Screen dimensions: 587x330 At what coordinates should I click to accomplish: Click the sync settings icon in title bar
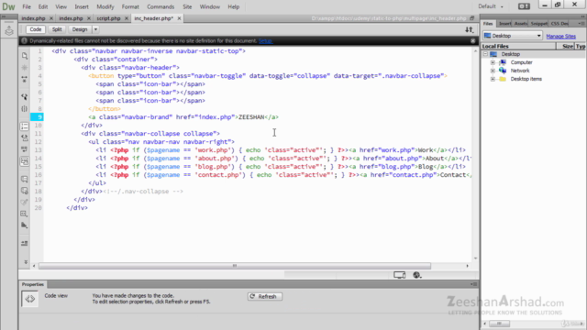(524, 6)
